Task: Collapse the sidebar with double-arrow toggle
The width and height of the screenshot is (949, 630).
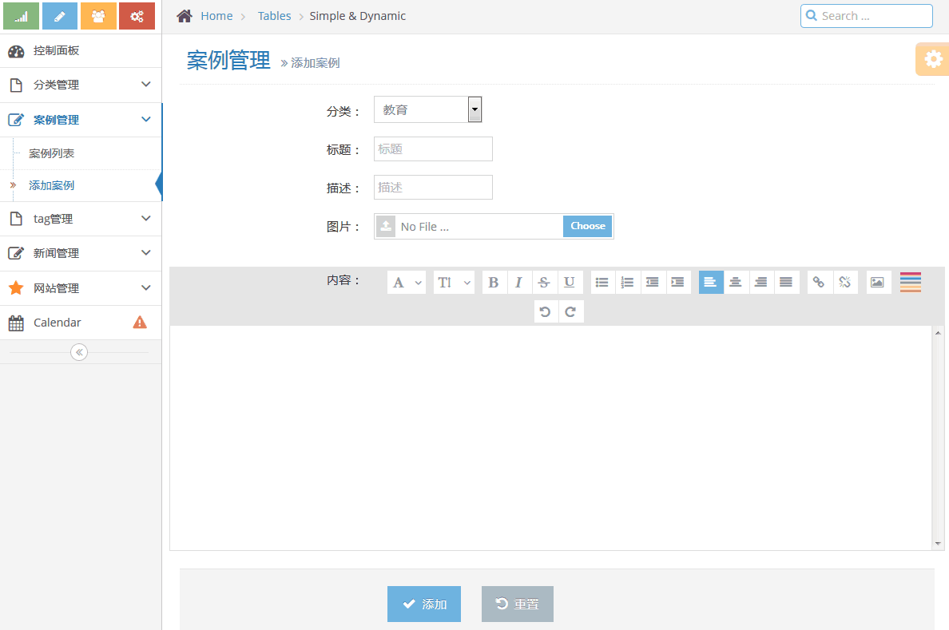Action: 79,352
